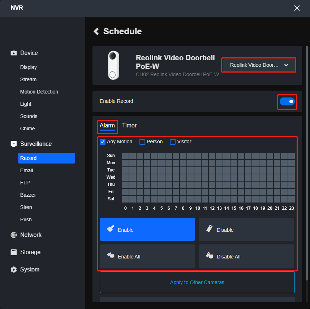Select Record in the sidebar
The image size is (310, 309).
point(47,158)
